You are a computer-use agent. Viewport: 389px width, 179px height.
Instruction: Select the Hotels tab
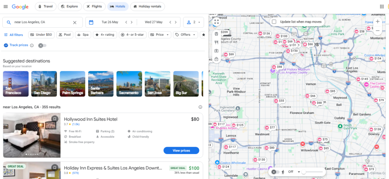[x=118, y=6]
